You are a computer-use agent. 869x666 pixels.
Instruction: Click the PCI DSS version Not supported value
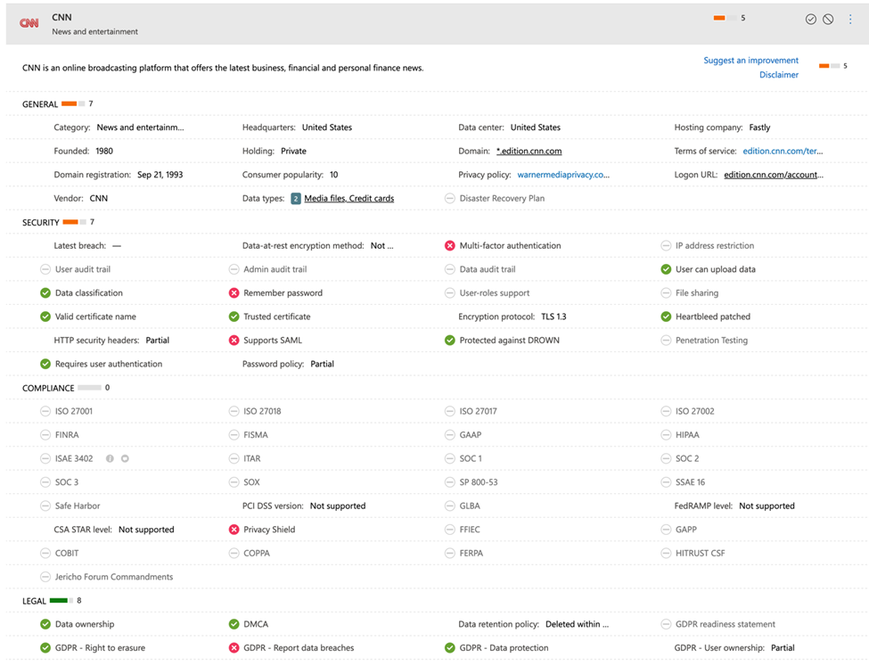point(338,506)
